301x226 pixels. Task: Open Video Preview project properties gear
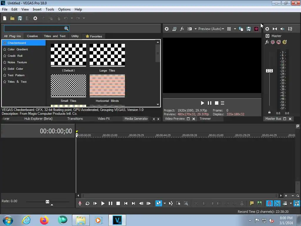pyautogui.click(x=167, y=29)
